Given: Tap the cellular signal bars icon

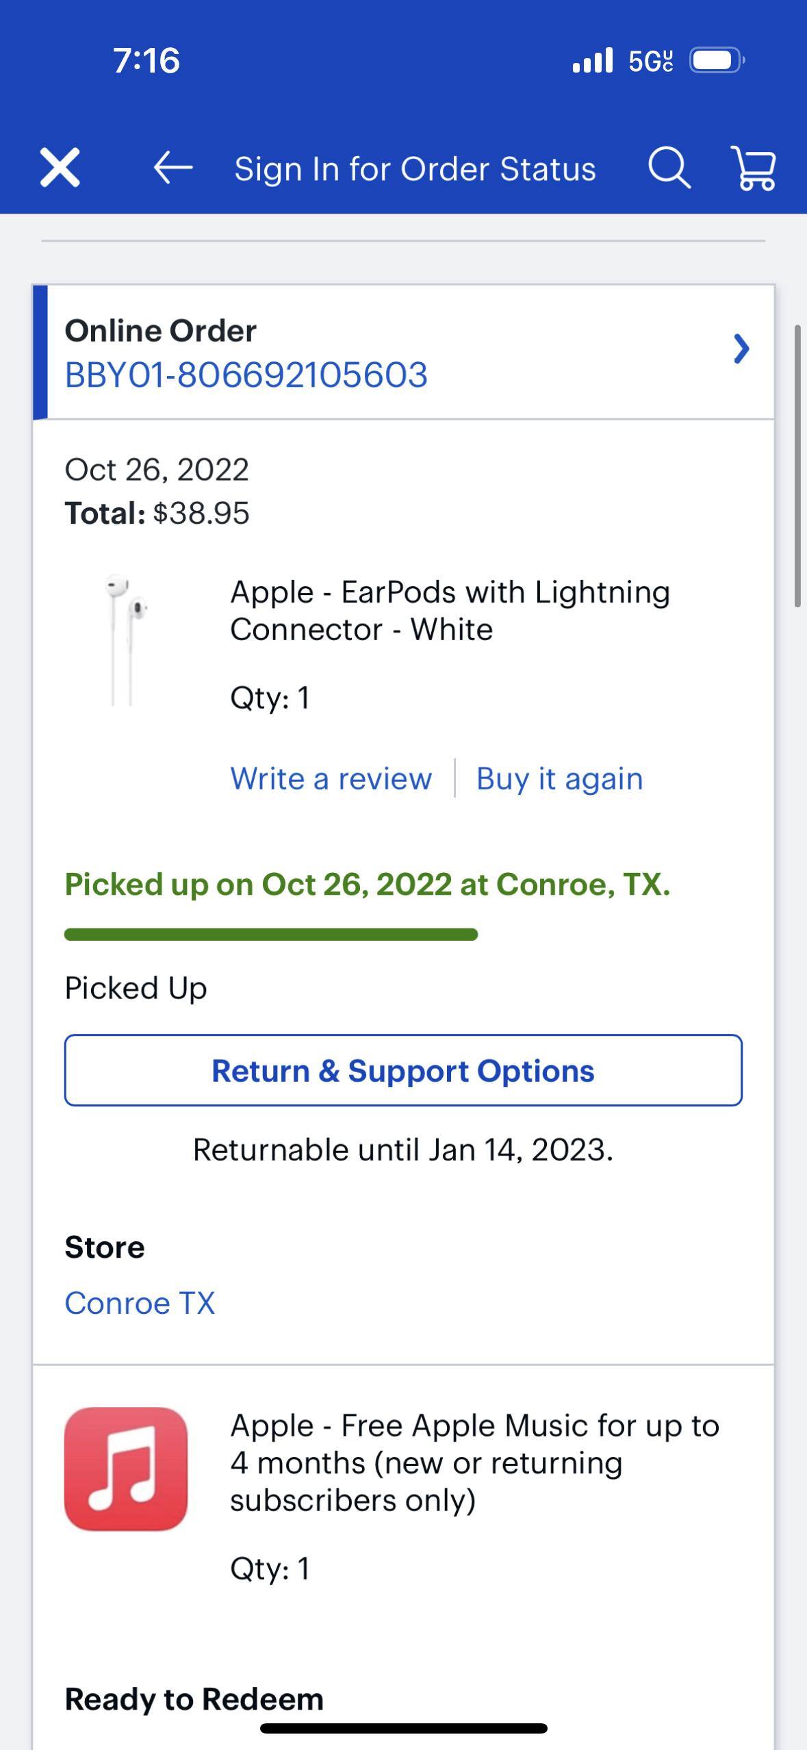Looking at the screenshot, I should [593, 61].
